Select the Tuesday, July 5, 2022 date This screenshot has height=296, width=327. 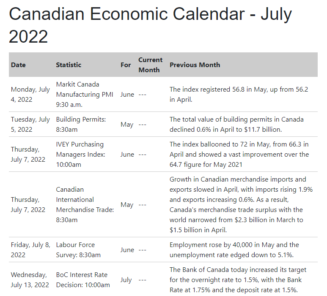[30, 125]
